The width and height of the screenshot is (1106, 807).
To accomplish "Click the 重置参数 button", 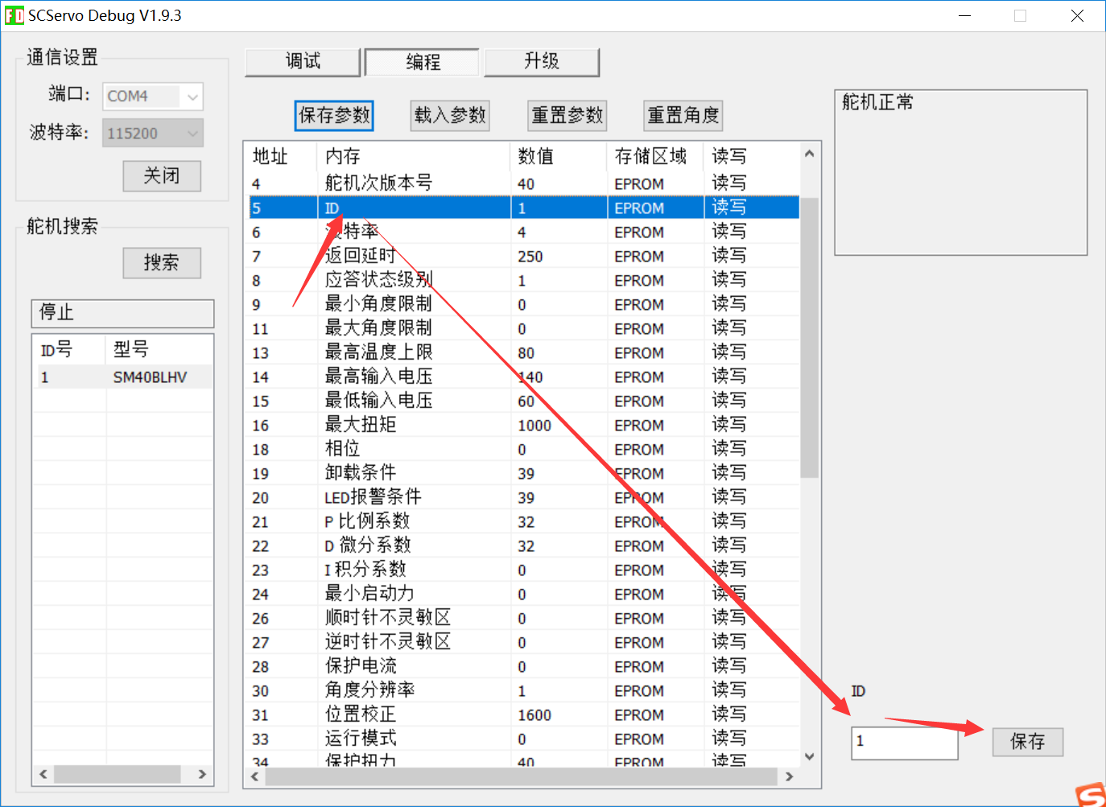I will [x=567, y=116].
